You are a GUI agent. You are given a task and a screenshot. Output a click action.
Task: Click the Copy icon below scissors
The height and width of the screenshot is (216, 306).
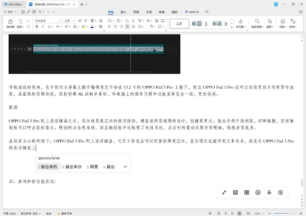pos(28,26)
